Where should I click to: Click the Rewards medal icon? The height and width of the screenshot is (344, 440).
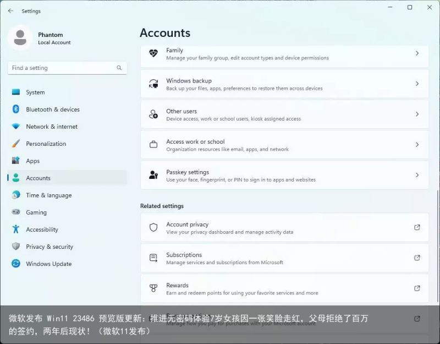click(153, 288)
